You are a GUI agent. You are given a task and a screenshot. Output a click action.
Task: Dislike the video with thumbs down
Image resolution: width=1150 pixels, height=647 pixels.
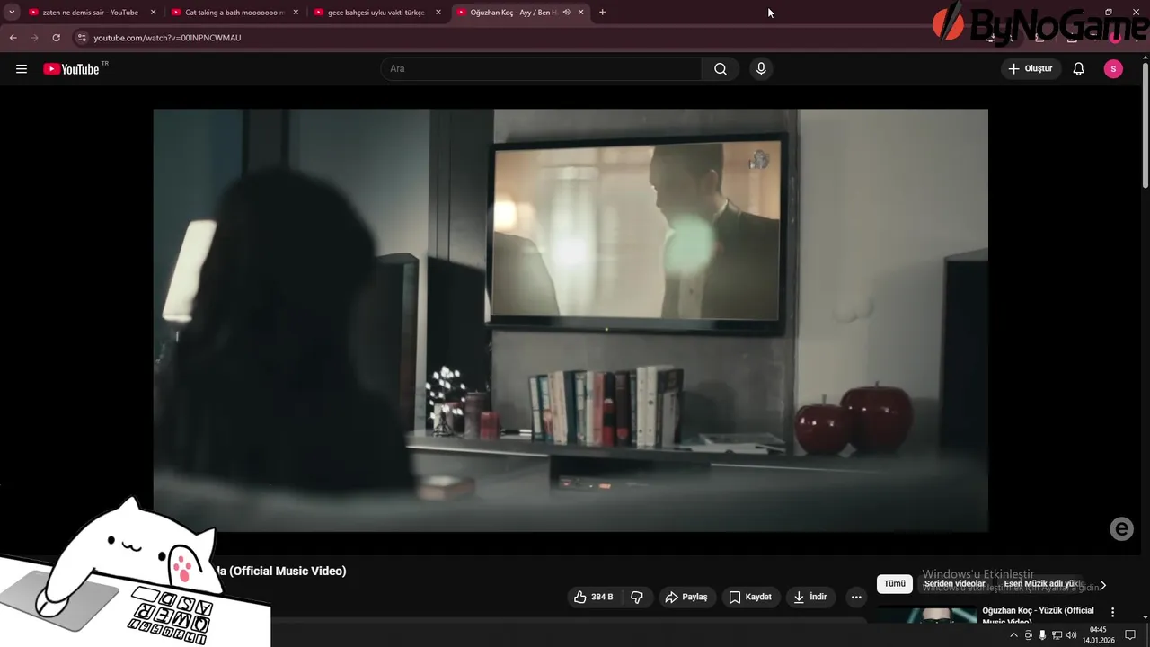[637, 597]
